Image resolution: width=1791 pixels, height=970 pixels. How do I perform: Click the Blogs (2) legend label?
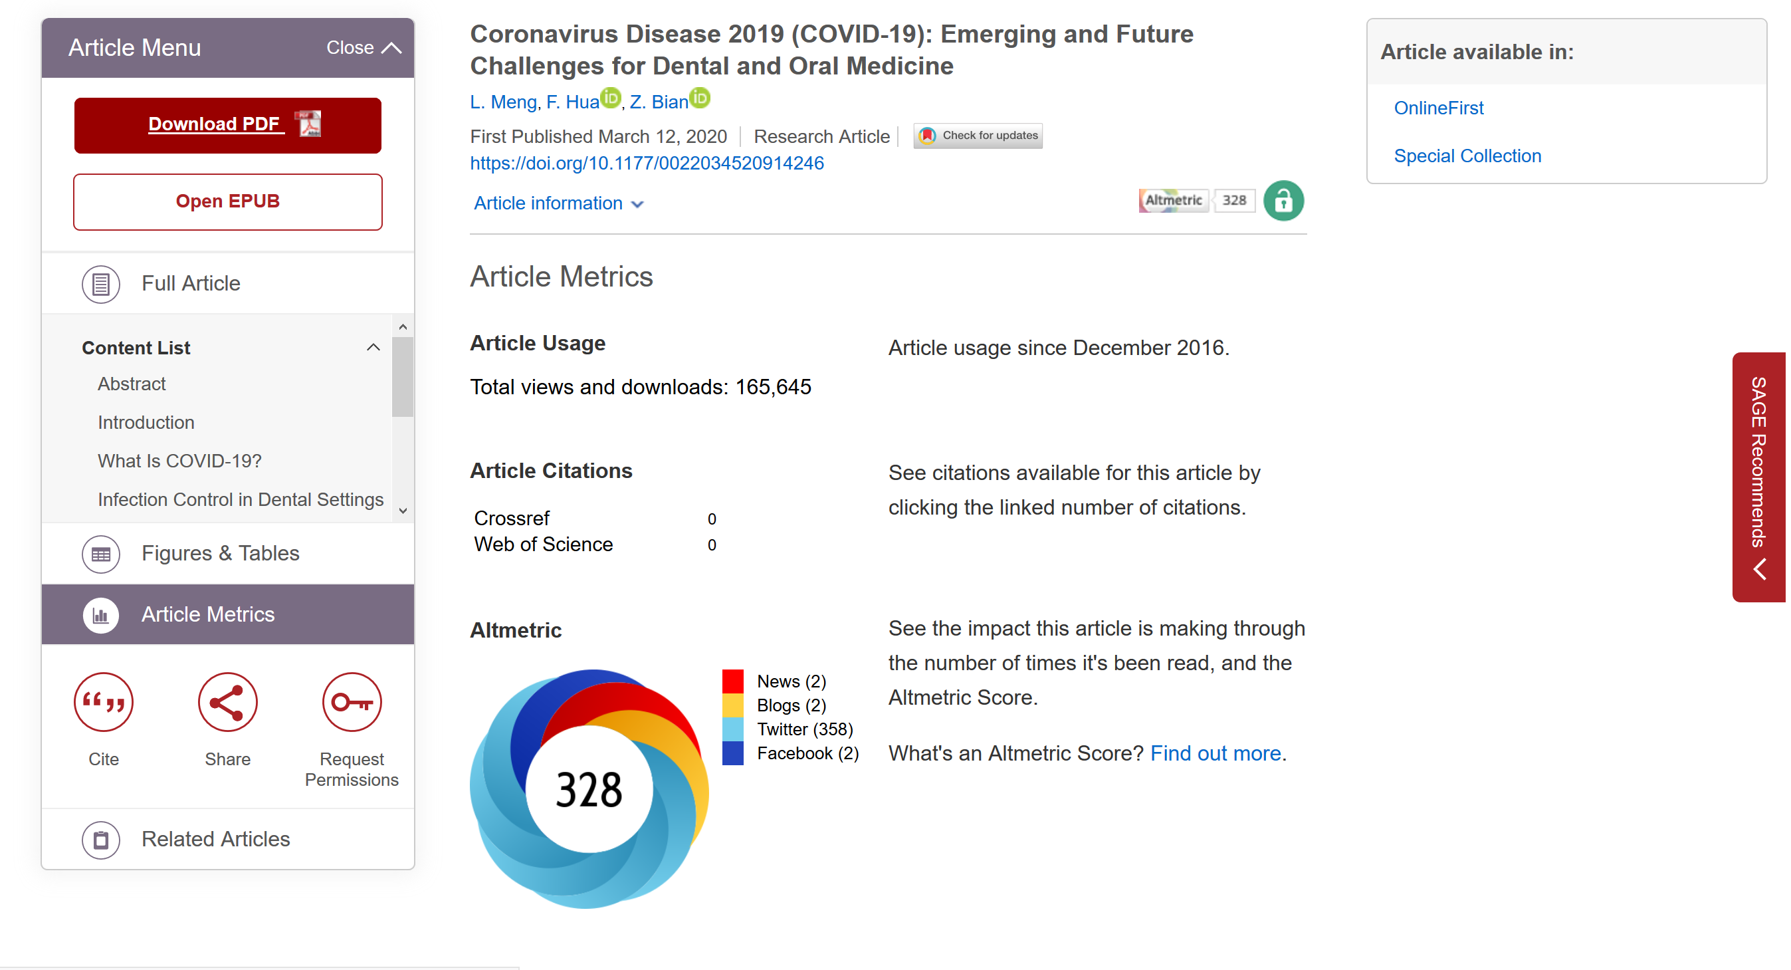pos(791,706)
